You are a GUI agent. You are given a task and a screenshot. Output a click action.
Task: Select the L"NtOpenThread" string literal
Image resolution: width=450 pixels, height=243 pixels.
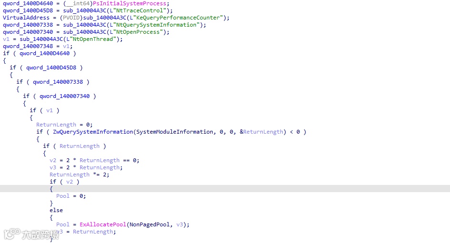click(91, 39)
